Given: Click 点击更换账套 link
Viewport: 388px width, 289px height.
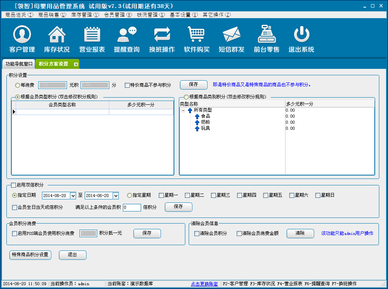Looking at the screenshot, I should tap(204, 284).
